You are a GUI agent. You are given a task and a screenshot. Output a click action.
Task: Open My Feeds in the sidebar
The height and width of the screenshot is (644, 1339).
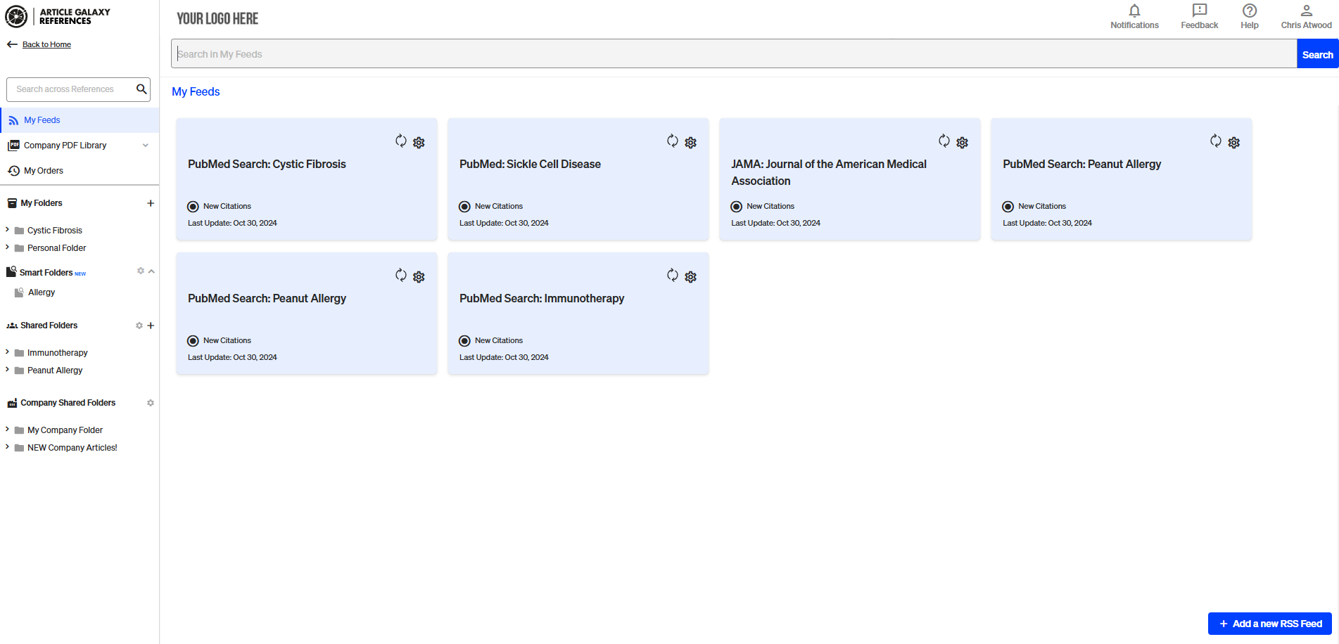tap(80, 120)
